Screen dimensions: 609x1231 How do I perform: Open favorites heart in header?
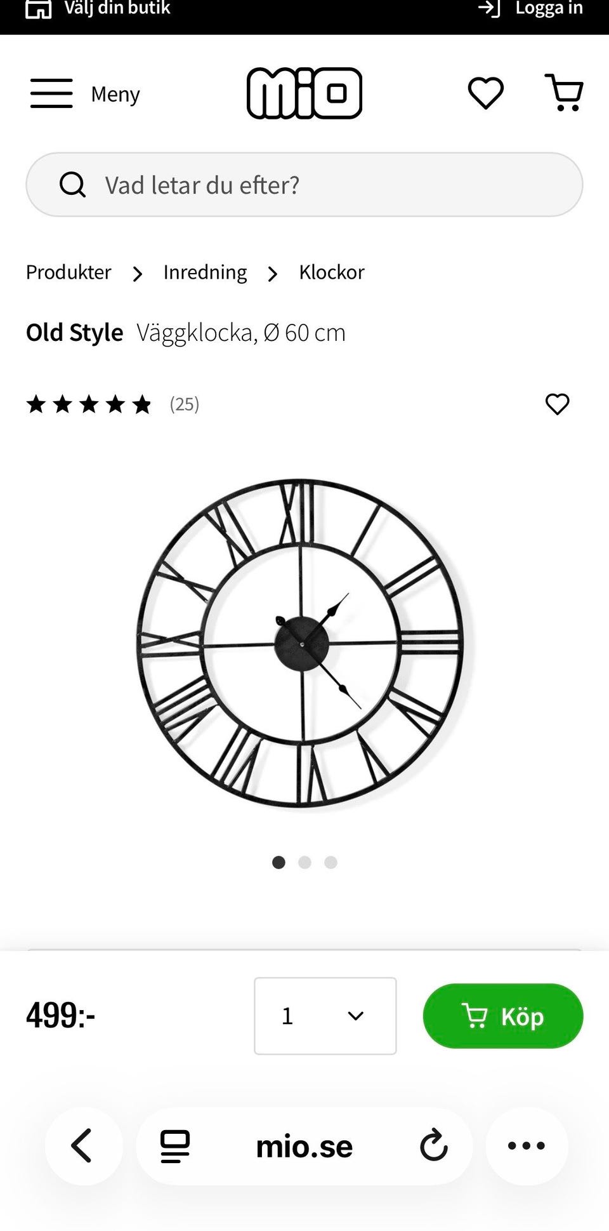(x=486, y=93)
